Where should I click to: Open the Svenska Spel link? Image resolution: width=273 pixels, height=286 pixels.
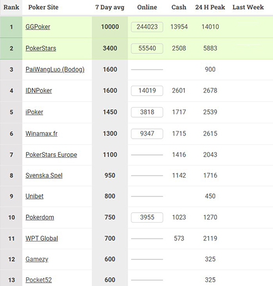tap(44, 175)
